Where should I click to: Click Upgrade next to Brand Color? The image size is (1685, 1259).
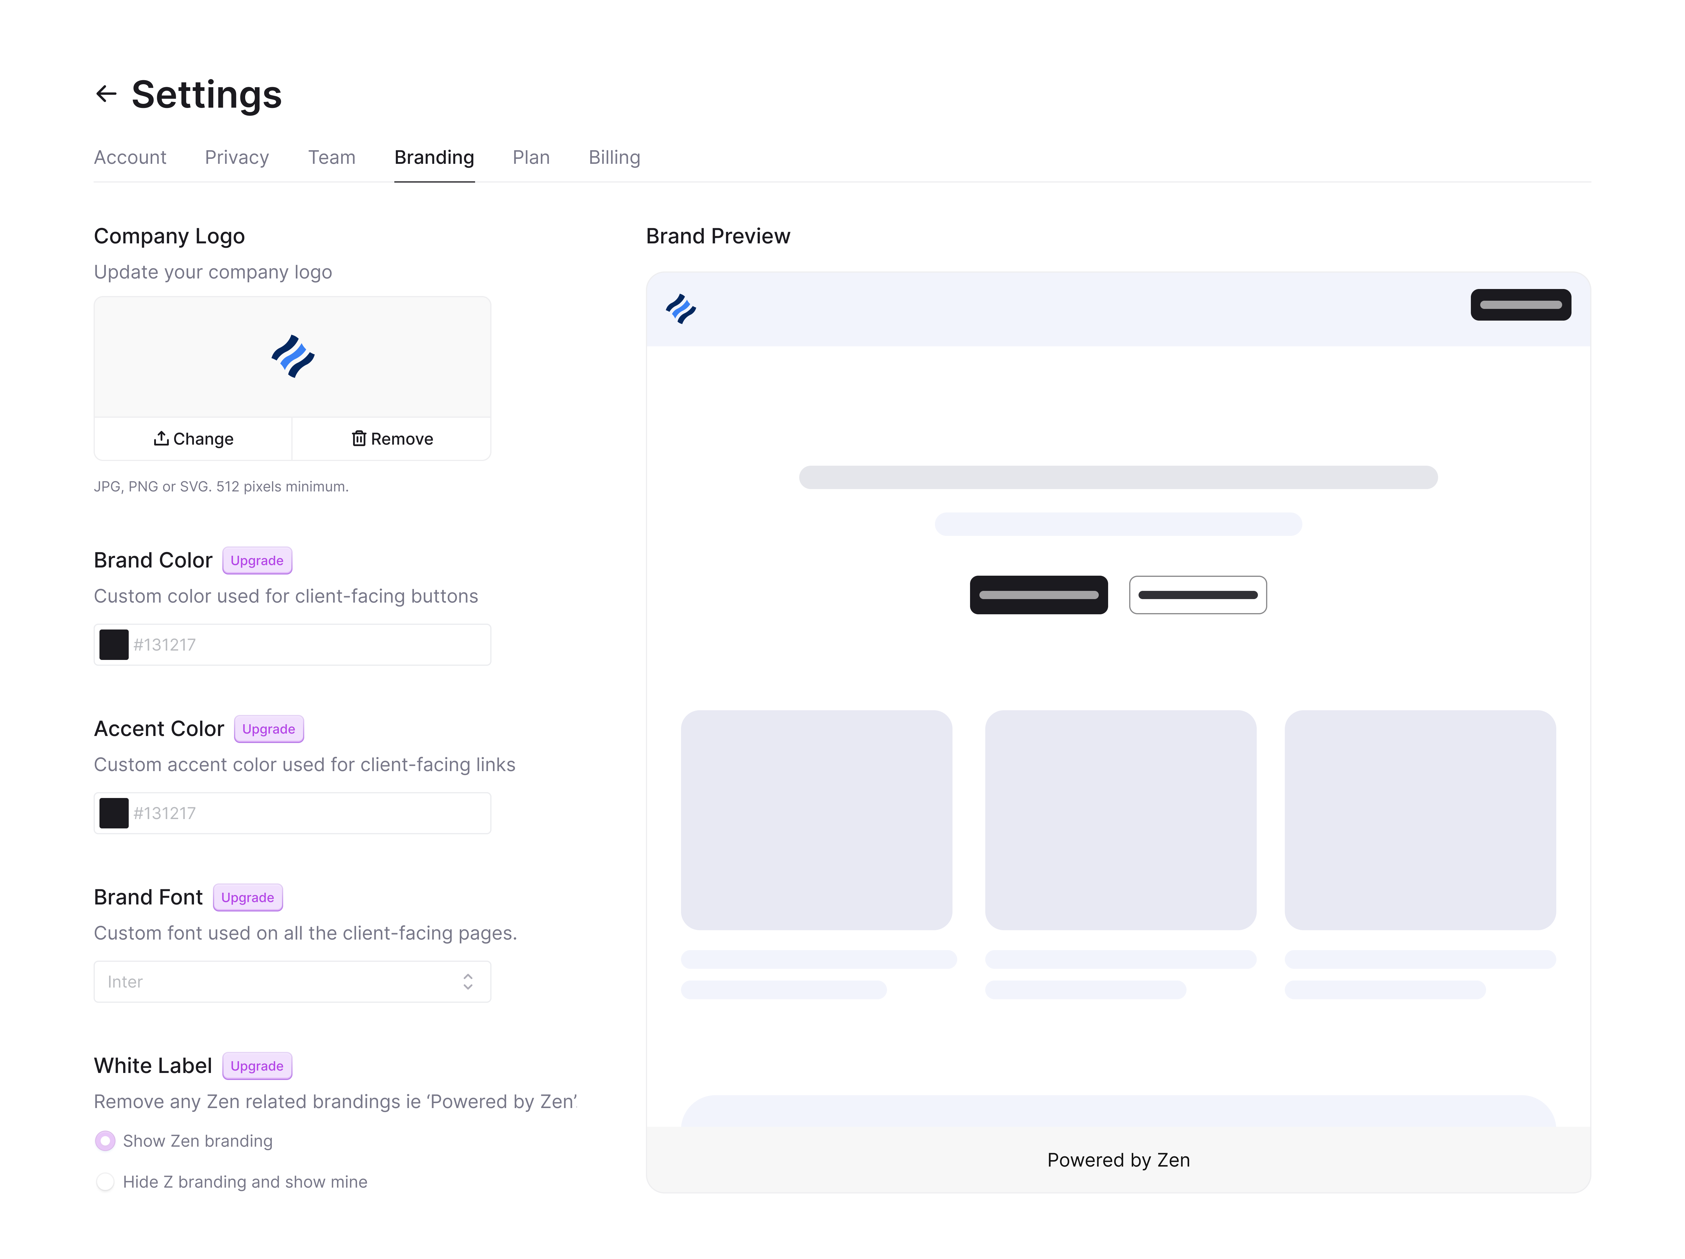257,560
